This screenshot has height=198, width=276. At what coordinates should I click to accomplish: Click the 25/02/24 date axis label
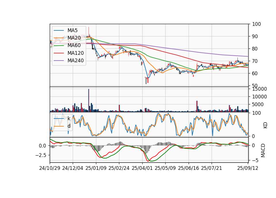[x=119, y=168]
